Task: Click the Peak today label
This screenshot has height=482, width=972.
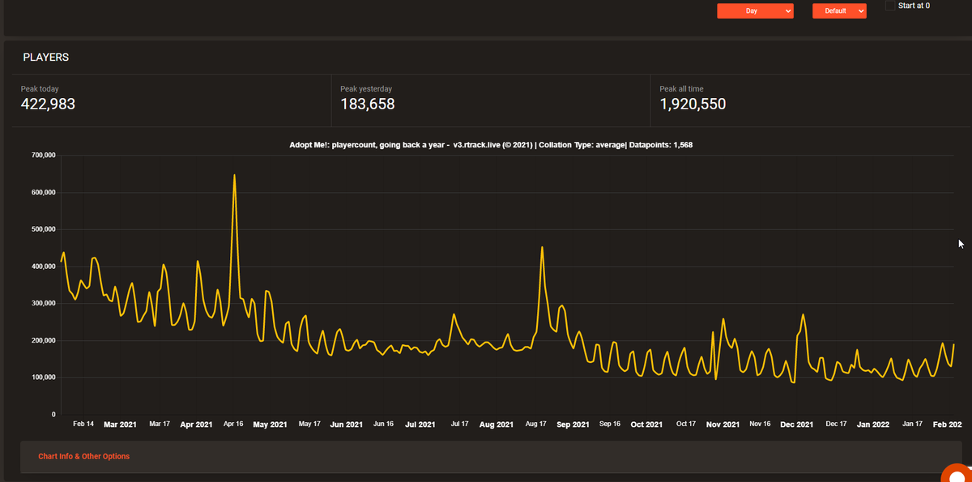Action: point(40,88)
